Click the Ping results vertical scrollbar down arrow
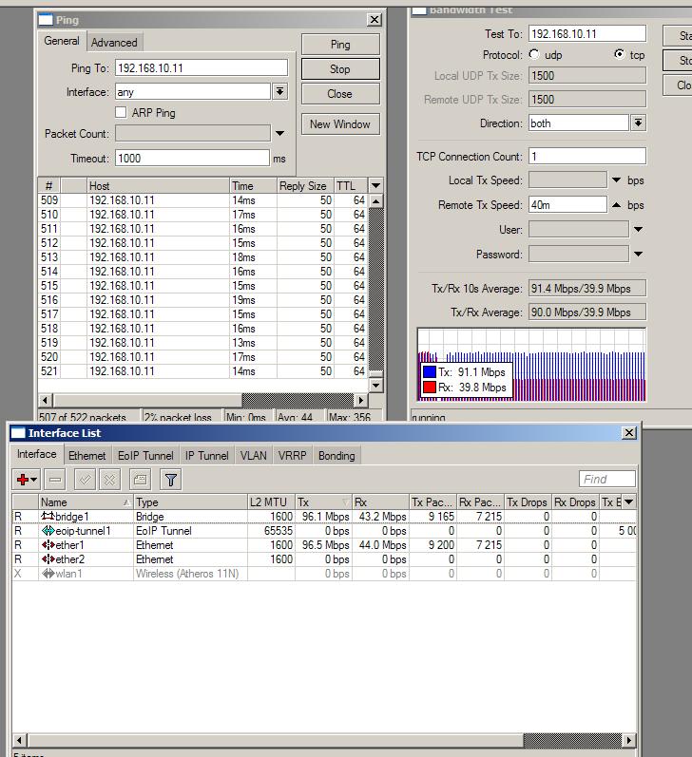The width and height of the screenshot is (692, 757). coord(375,385)
